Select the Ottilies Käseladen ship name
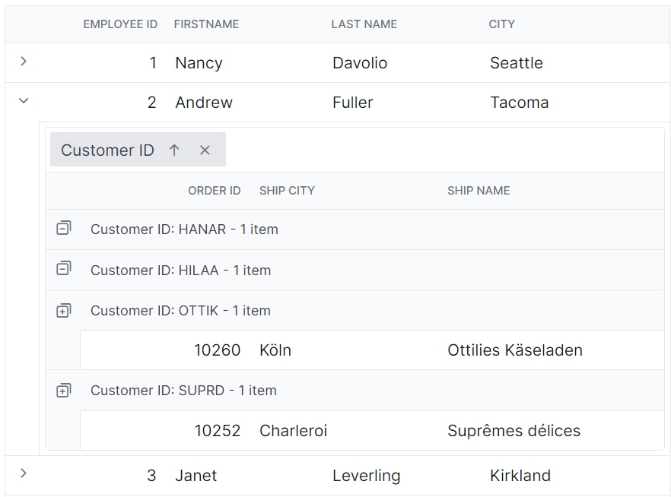Image resolution: width=671 pixels, height=497 pixels. click(x=515, y=350)
